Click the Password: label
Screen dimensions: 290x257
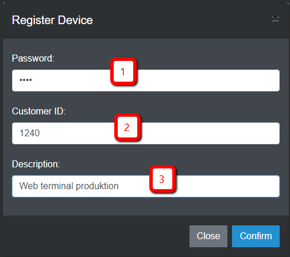coord(33,58)
